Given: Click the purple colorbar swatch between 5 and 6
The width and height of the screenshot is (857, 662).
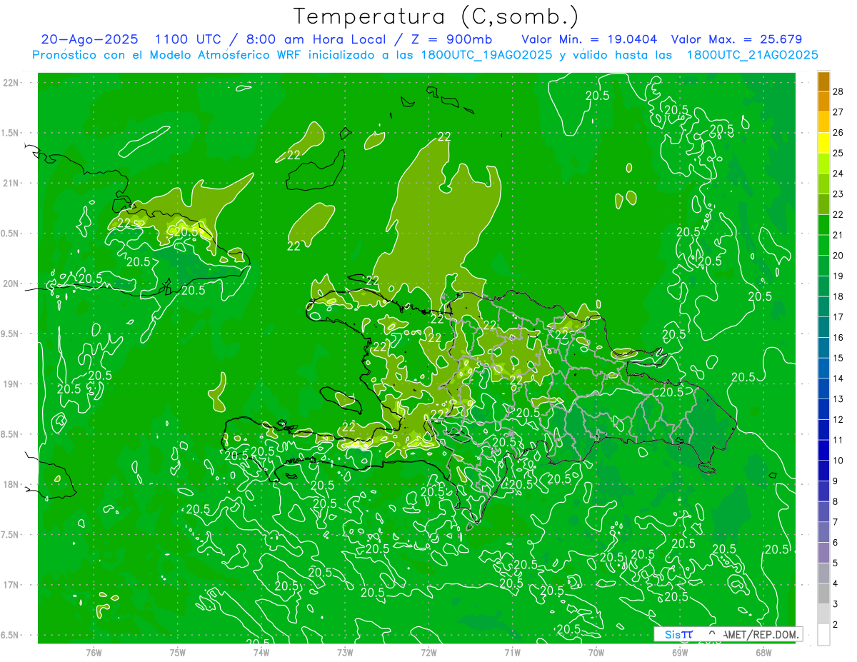Looking at the screenshot, I should pos(823,553).
